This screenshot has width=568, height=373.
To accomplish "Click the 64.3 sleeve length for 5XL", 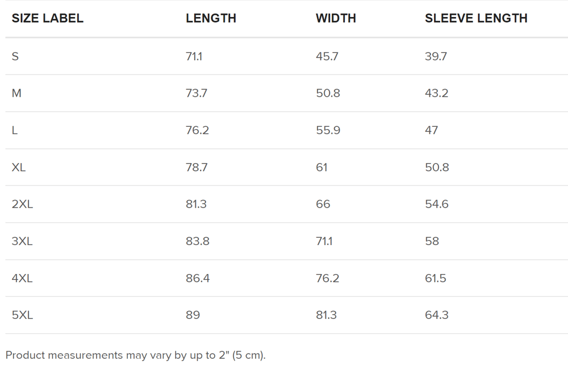I will coord(437,315).
